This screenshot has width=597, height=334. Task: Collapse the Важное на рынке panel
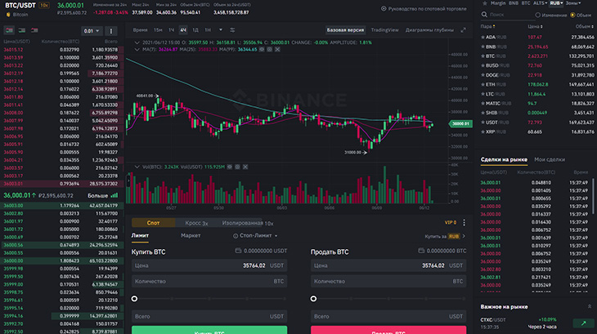[x=590, y=306]
